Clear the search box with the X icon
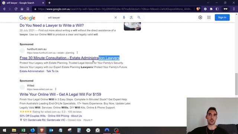This screenshot has height=134, width=238. (x=116, y=17)
